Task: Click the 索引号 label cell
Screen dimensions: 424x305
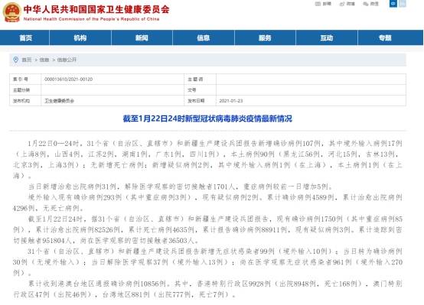Action: point(25,79)
